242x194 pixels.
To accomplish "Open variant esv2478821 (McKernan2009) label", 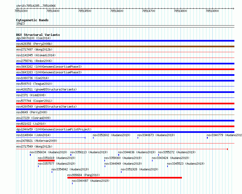I will tap(37, 141).
